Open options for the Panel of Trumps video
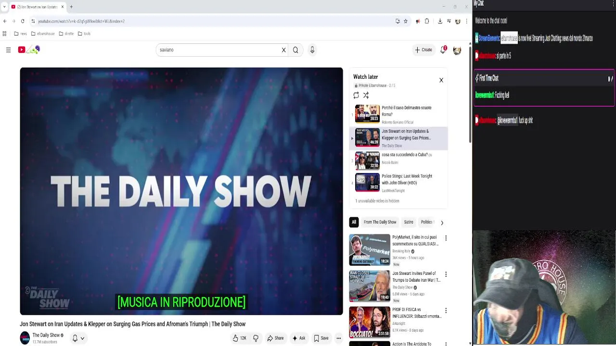Image resolution: width=616 pixels, height=346 pixels. coord(446,274)
